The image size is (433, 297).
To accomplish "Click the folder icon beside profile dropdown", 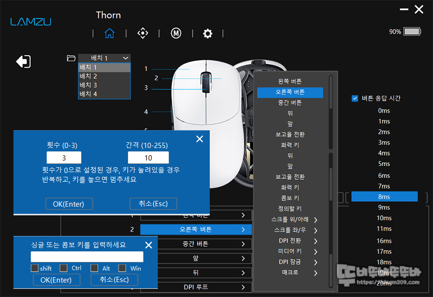I will click(x=71, y=58).
